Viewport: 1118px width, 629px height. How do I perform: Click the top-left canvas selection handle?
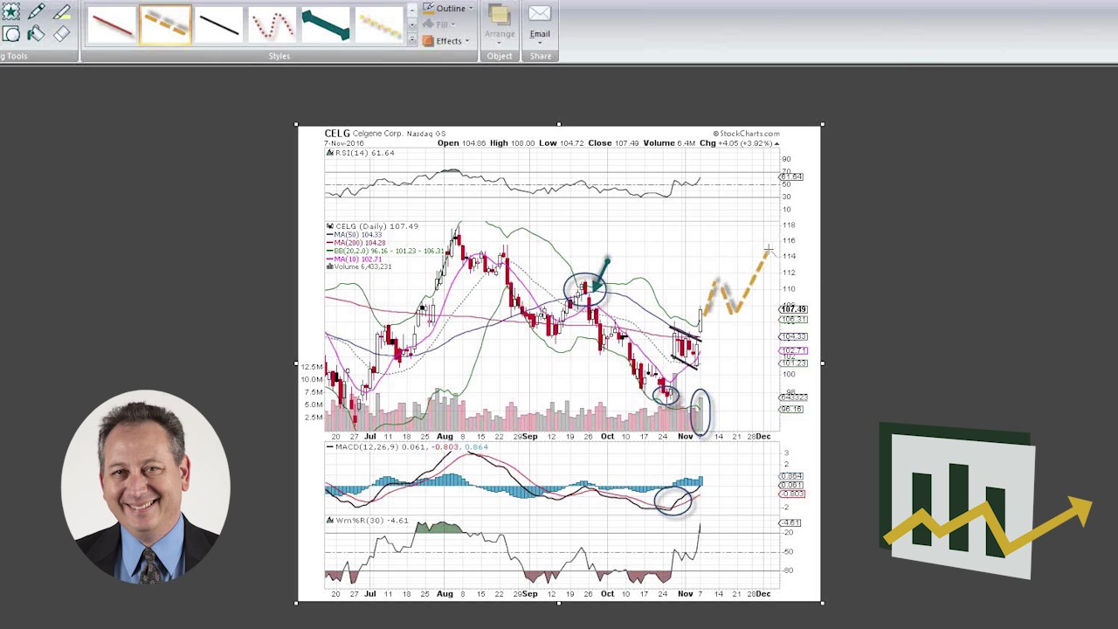coord(297,125)
